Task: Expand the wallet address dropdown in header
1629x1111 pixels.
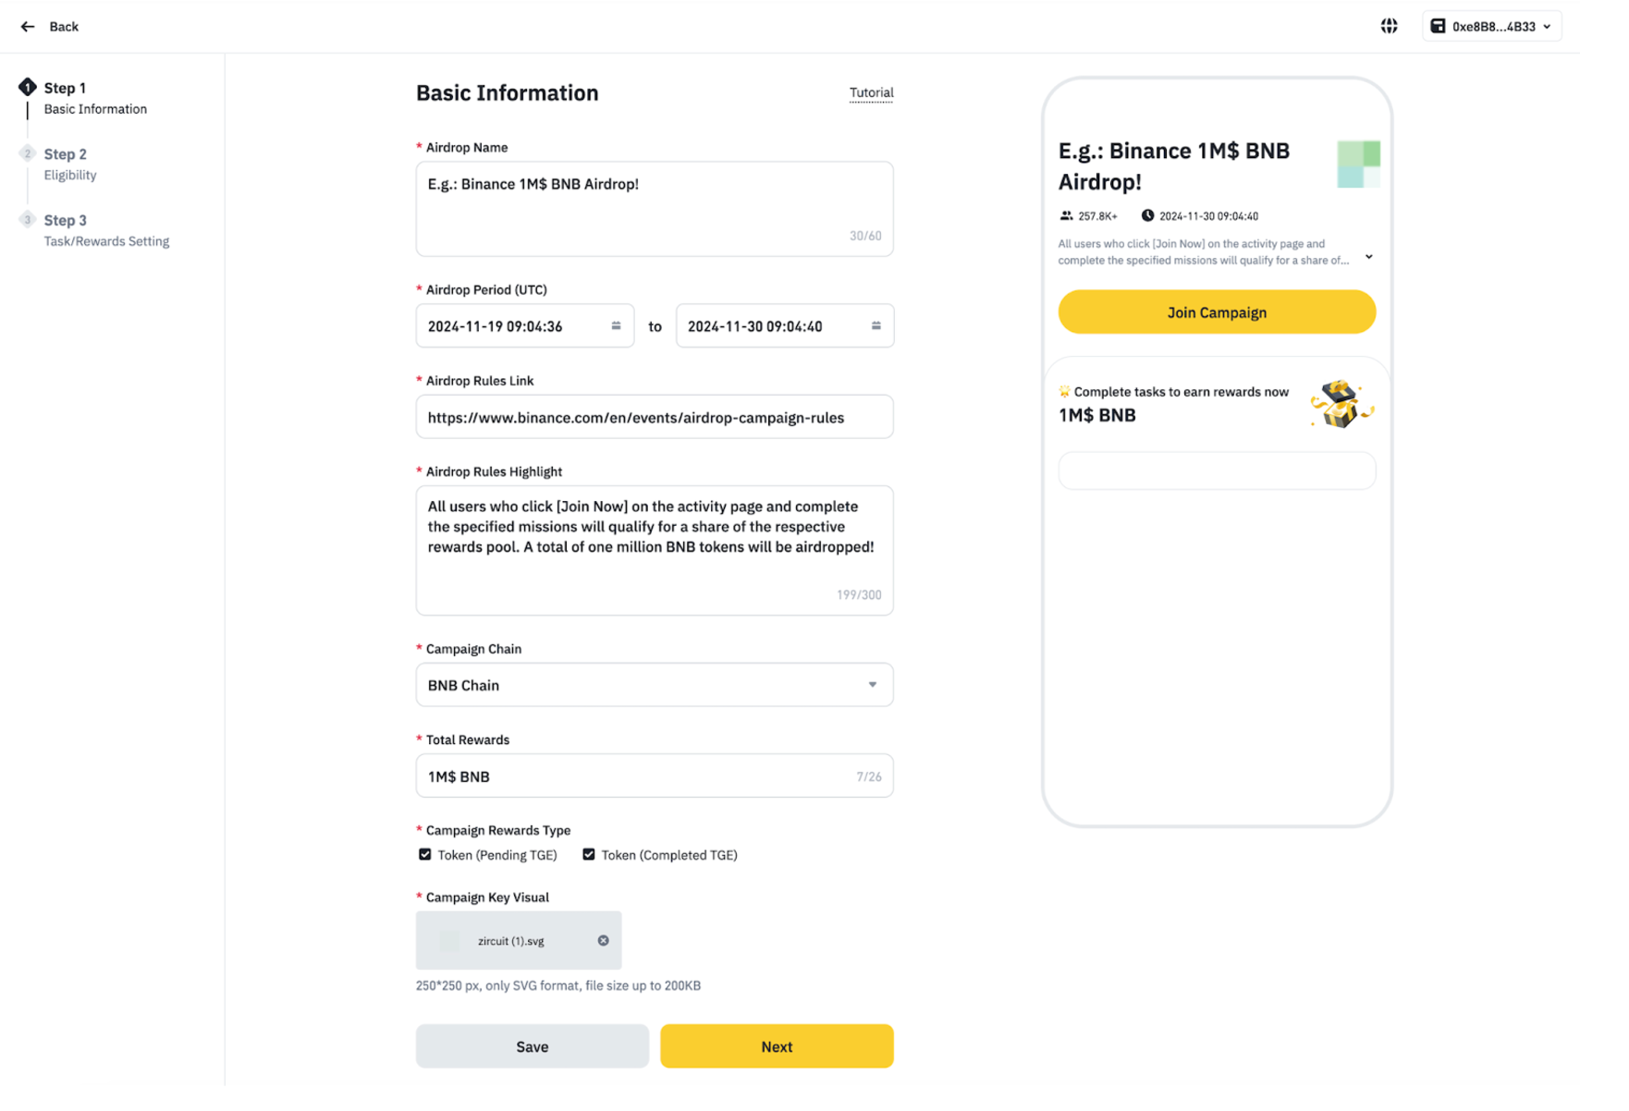Action: (1549, 26)
